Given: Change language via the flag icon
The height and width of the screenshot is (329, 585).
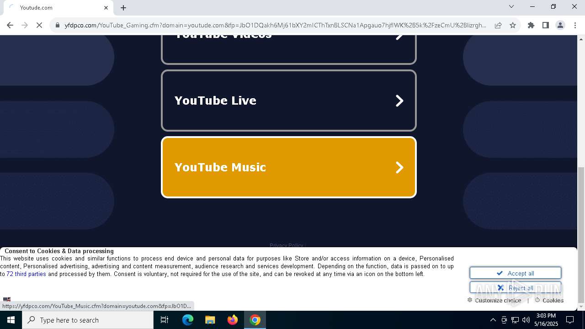Looking at the screenshot, I should pyautogui.click(x=7, y=300).
